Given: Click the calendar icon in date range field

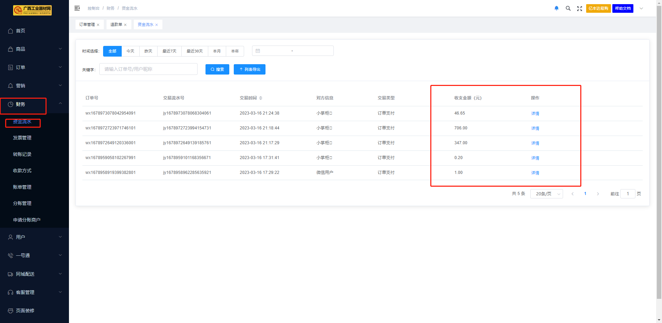Looking at the screenshot, I should coord(258,51).
